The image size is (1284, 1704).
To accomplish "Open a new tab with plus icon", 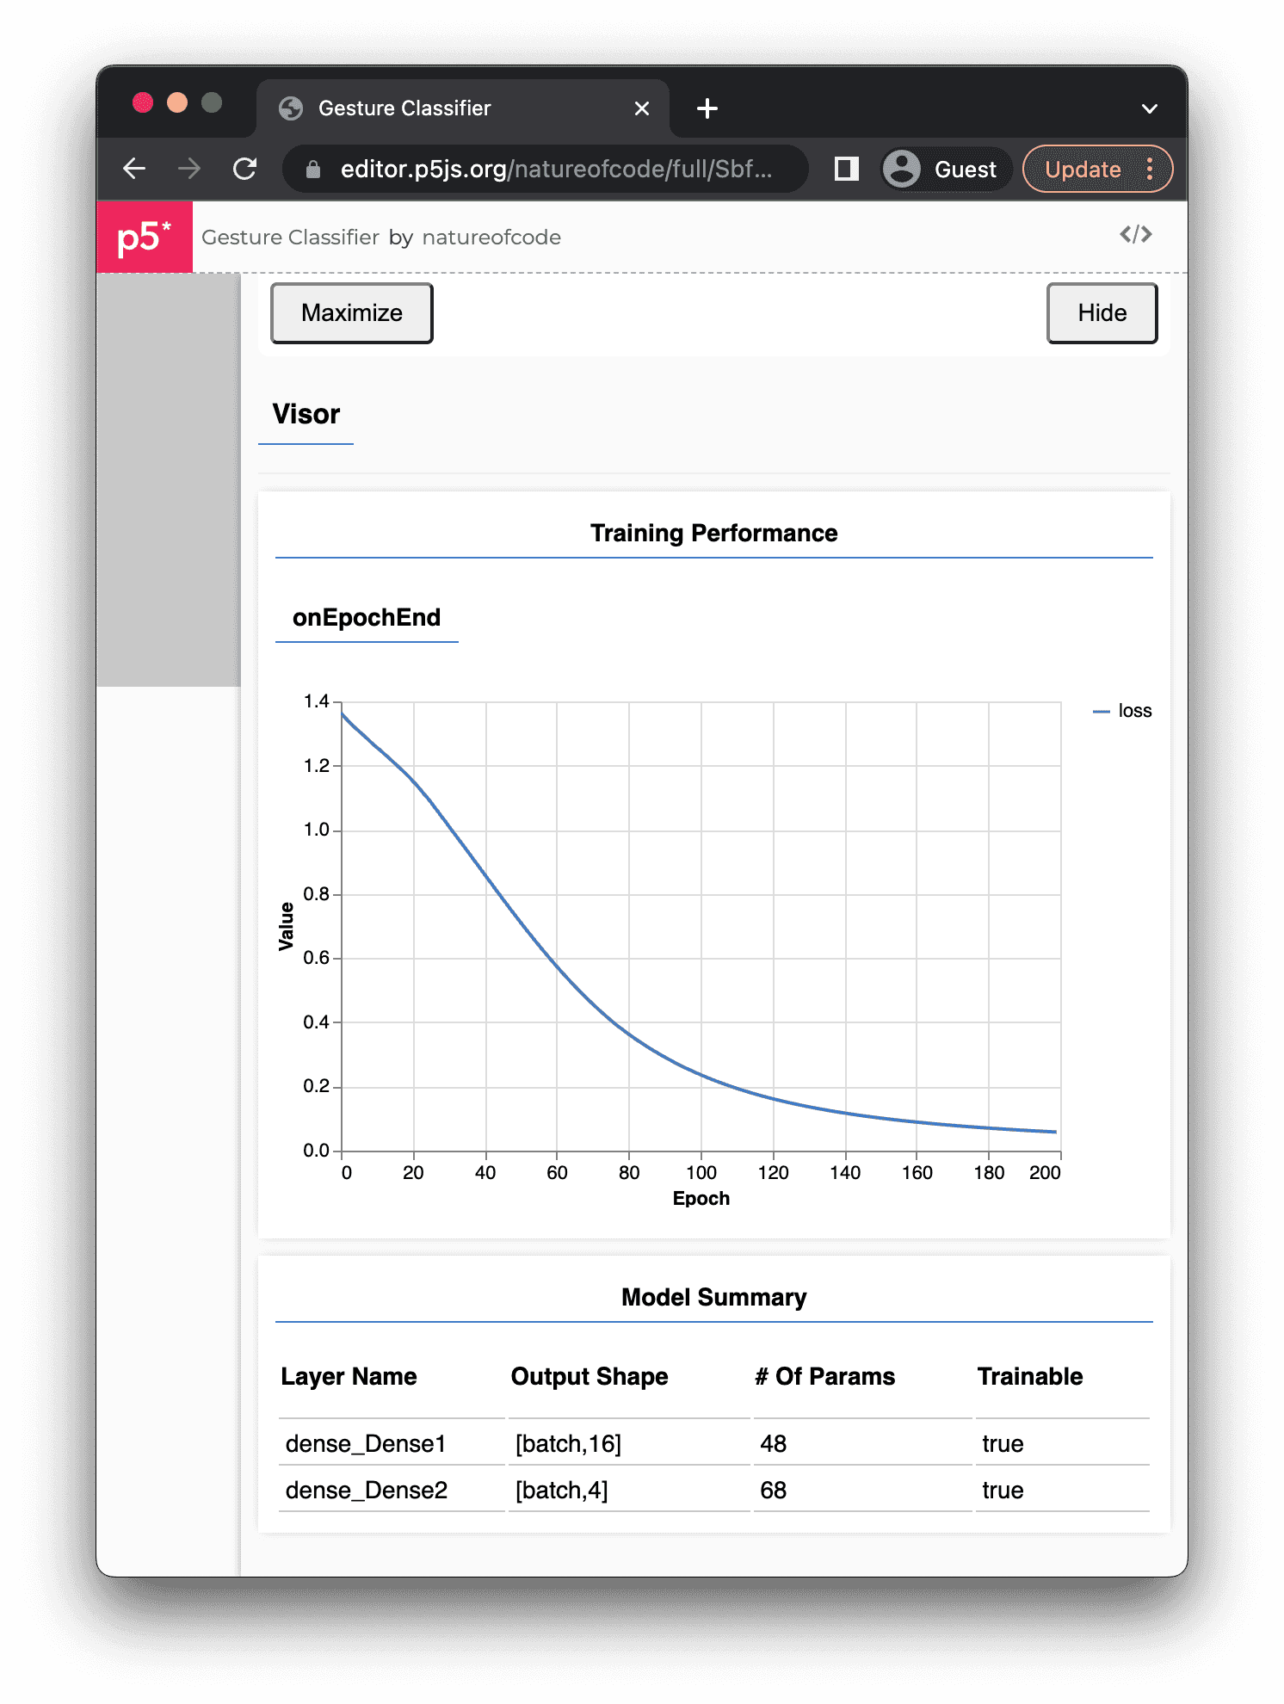I will [x=707, y=108].
